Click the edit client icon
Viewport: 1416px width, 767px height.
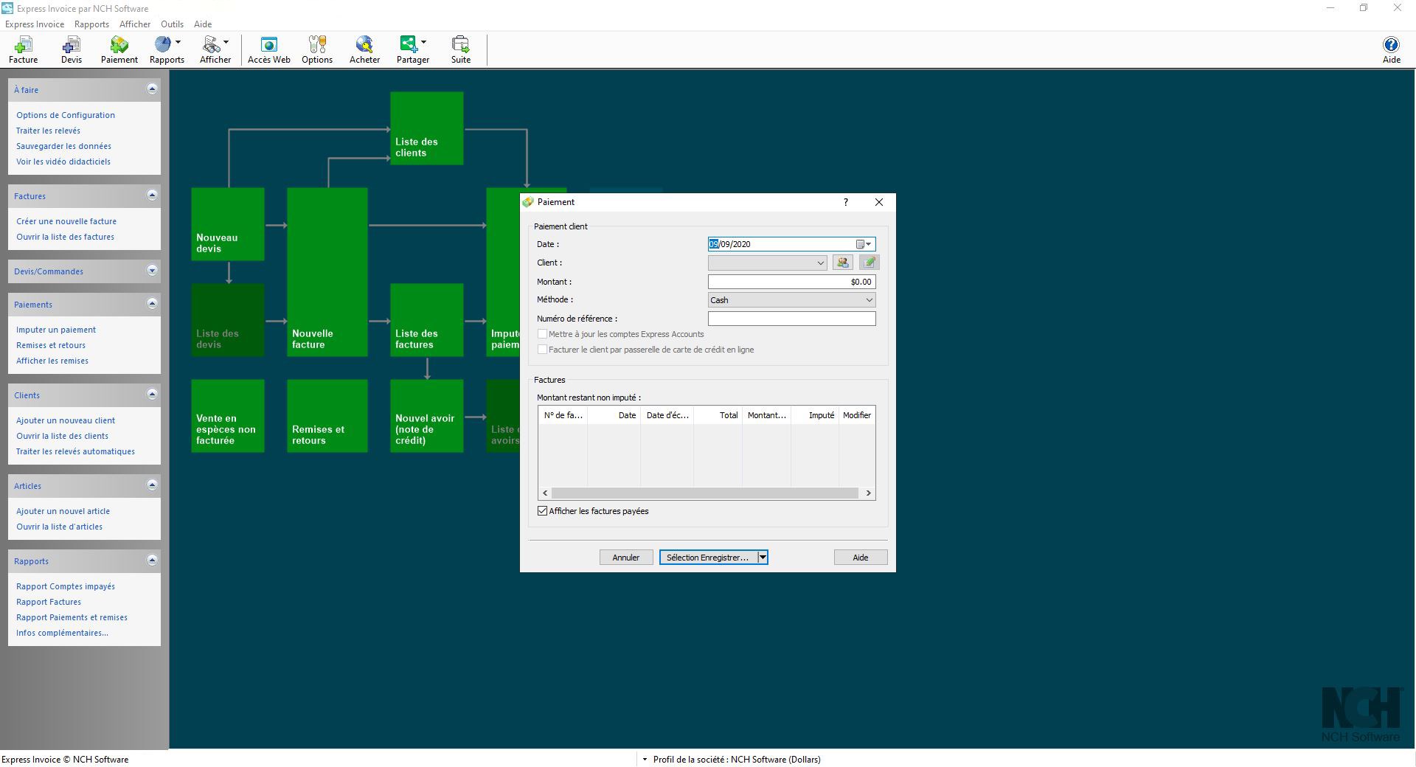pos(870,263)
